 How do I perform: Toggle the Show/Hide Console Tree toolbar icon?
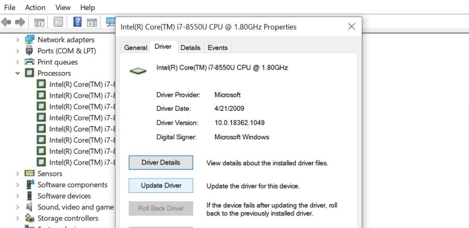39,22
